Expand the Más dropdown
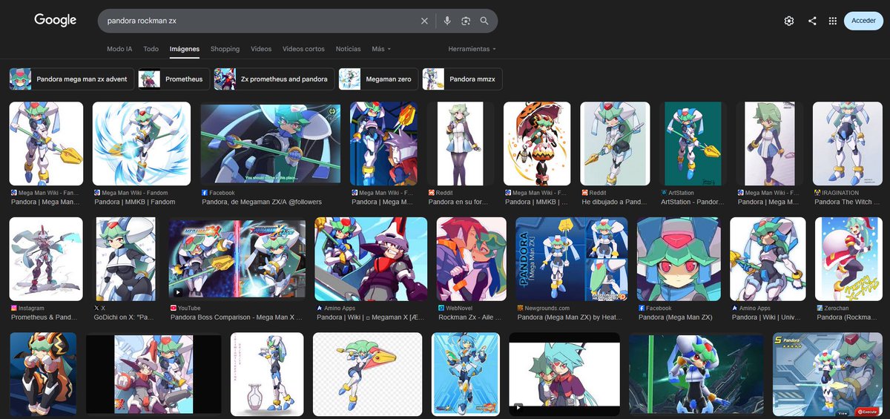890x419 pixels. pos(381,49)
